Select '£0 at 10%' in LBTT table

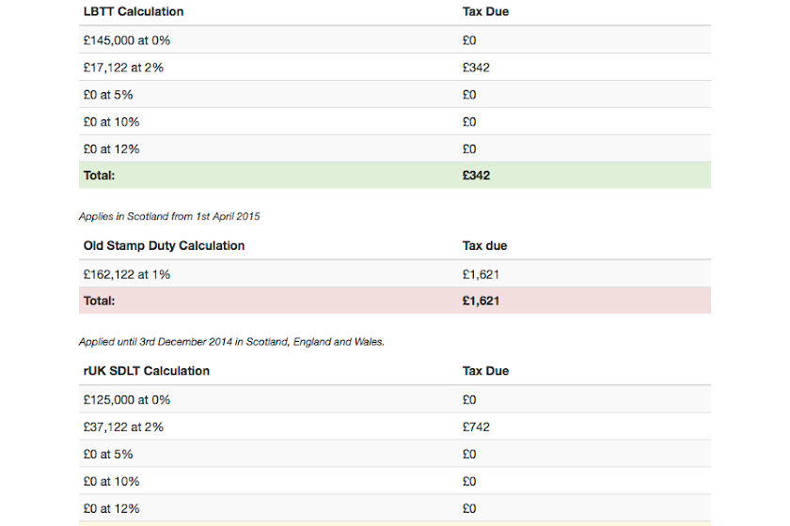click(x=111, y=122)
